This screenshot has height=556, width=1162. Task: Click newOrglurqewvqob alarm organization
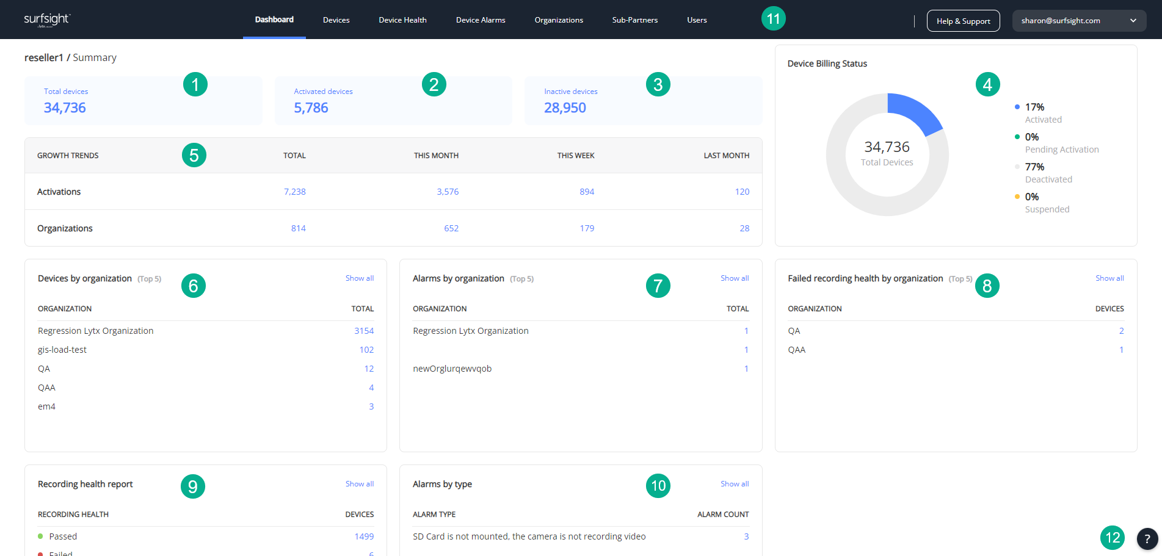click(x=452, y=369)
